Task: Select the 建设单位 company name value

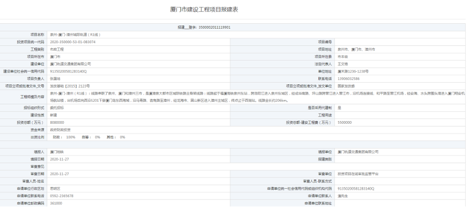Action: [70, 64]
